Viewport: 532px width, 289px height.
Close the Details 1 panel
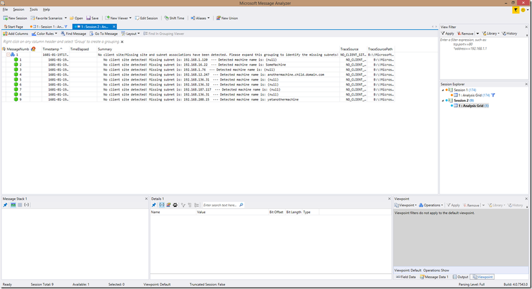[x=389, y=199]
